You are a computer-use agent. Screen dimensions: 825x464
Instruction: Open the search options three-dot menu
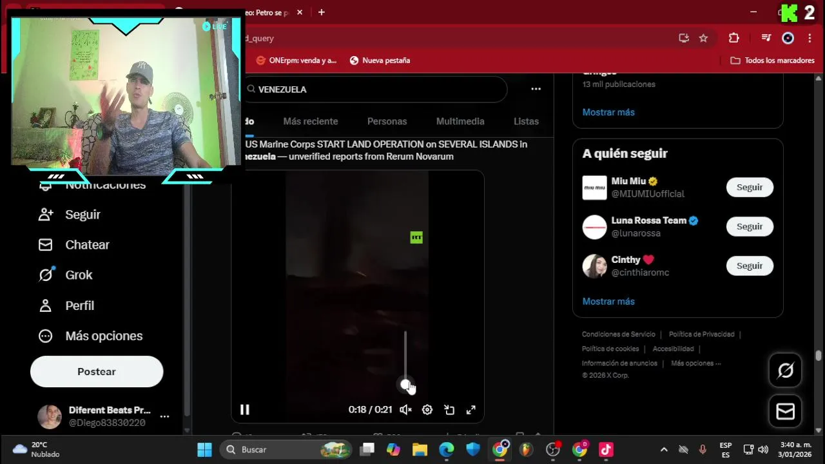pos(536,89)
